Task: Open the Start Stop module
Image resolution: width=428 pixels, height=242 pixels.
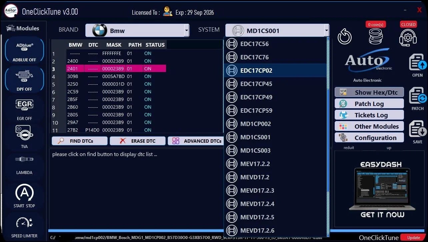Action: (x=24, y=196)
